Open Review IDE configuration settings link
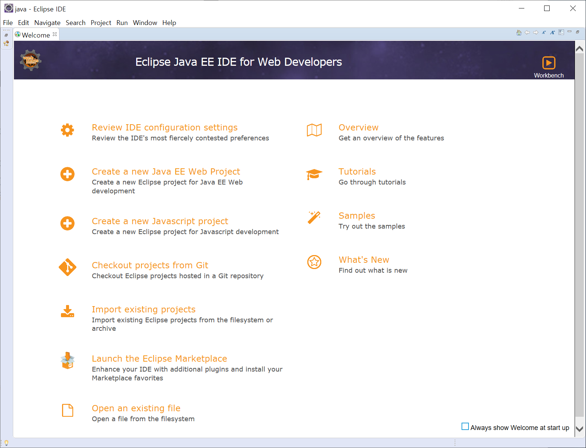 point(164,128)
